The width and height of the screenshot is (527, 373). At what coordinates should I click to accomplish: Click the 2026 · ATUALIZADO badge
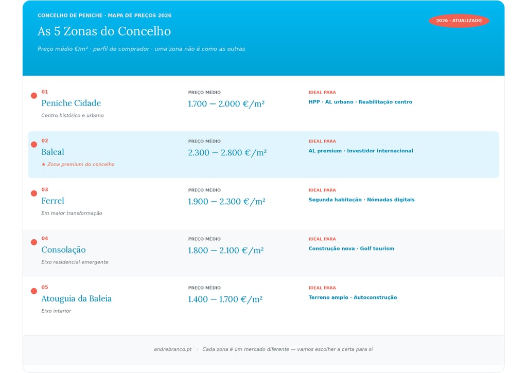(459, 21)
